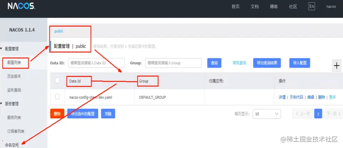Click the Data Id column header
Screen dimensions: 343x148
point(75,81)
